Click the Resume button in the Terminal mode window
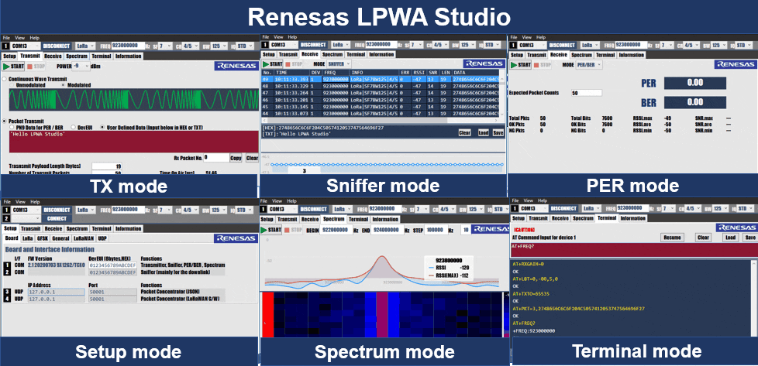The height and width of the screenshot is (366, 758). (672, 238)
